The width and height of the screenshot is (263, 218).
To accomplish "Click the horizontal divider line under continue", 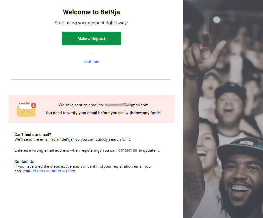I will (91, 79).
